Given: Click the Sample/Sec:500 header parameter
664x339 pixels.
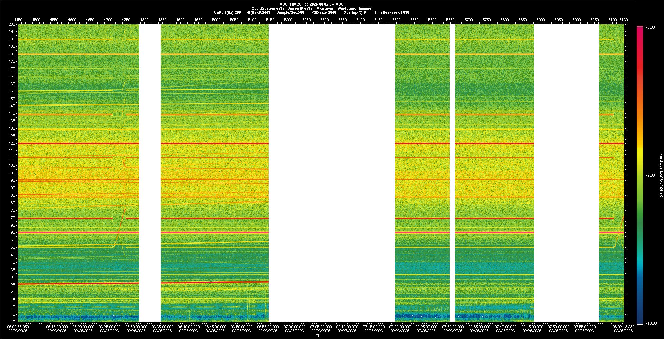Looking at the screenshot, I should 290,12.
